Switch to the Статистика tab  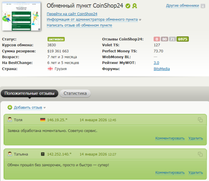[75, 94]
